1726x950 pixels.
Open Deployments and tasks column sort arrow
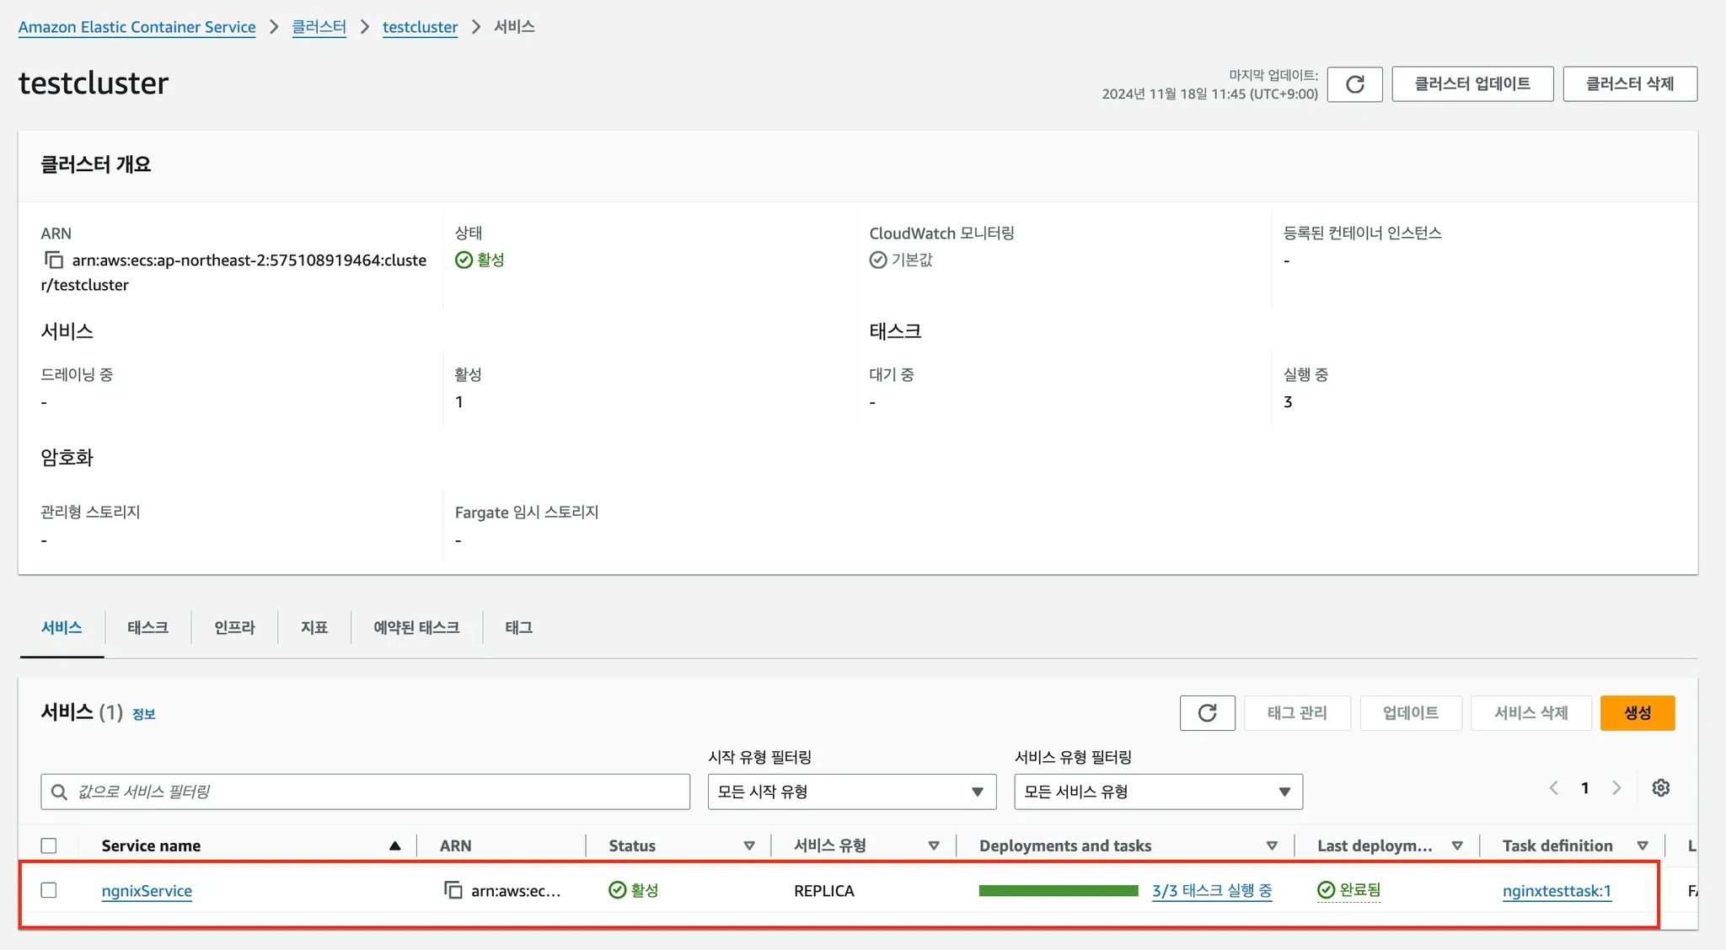1272,845
